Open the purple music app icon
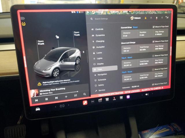The width and height of the screenshot is (185, 138). click(x=128, y=97)
